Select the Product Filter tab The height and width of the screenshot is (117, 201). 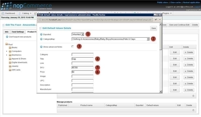32,32
